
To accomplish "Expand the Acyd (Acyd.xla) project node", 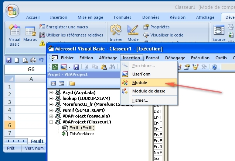I will [x=51, y=92].
